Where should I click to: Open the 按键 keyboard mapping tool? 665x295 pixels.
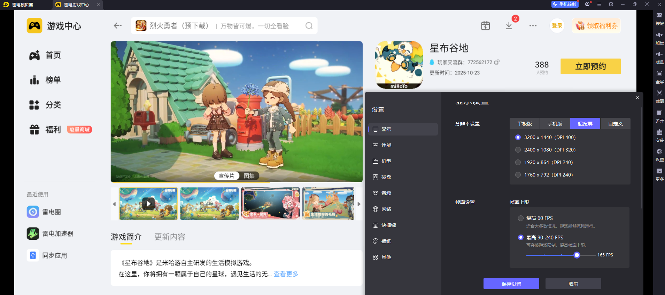pyautogui.click(x=659, y=19)
